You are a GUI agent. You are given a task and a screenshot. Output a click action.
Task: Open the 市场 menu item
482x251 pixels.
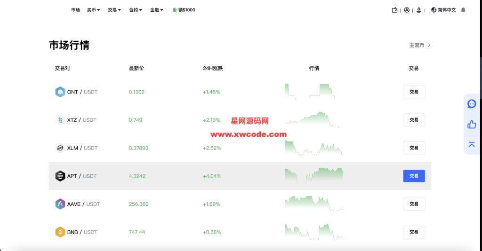coord(75,10)
